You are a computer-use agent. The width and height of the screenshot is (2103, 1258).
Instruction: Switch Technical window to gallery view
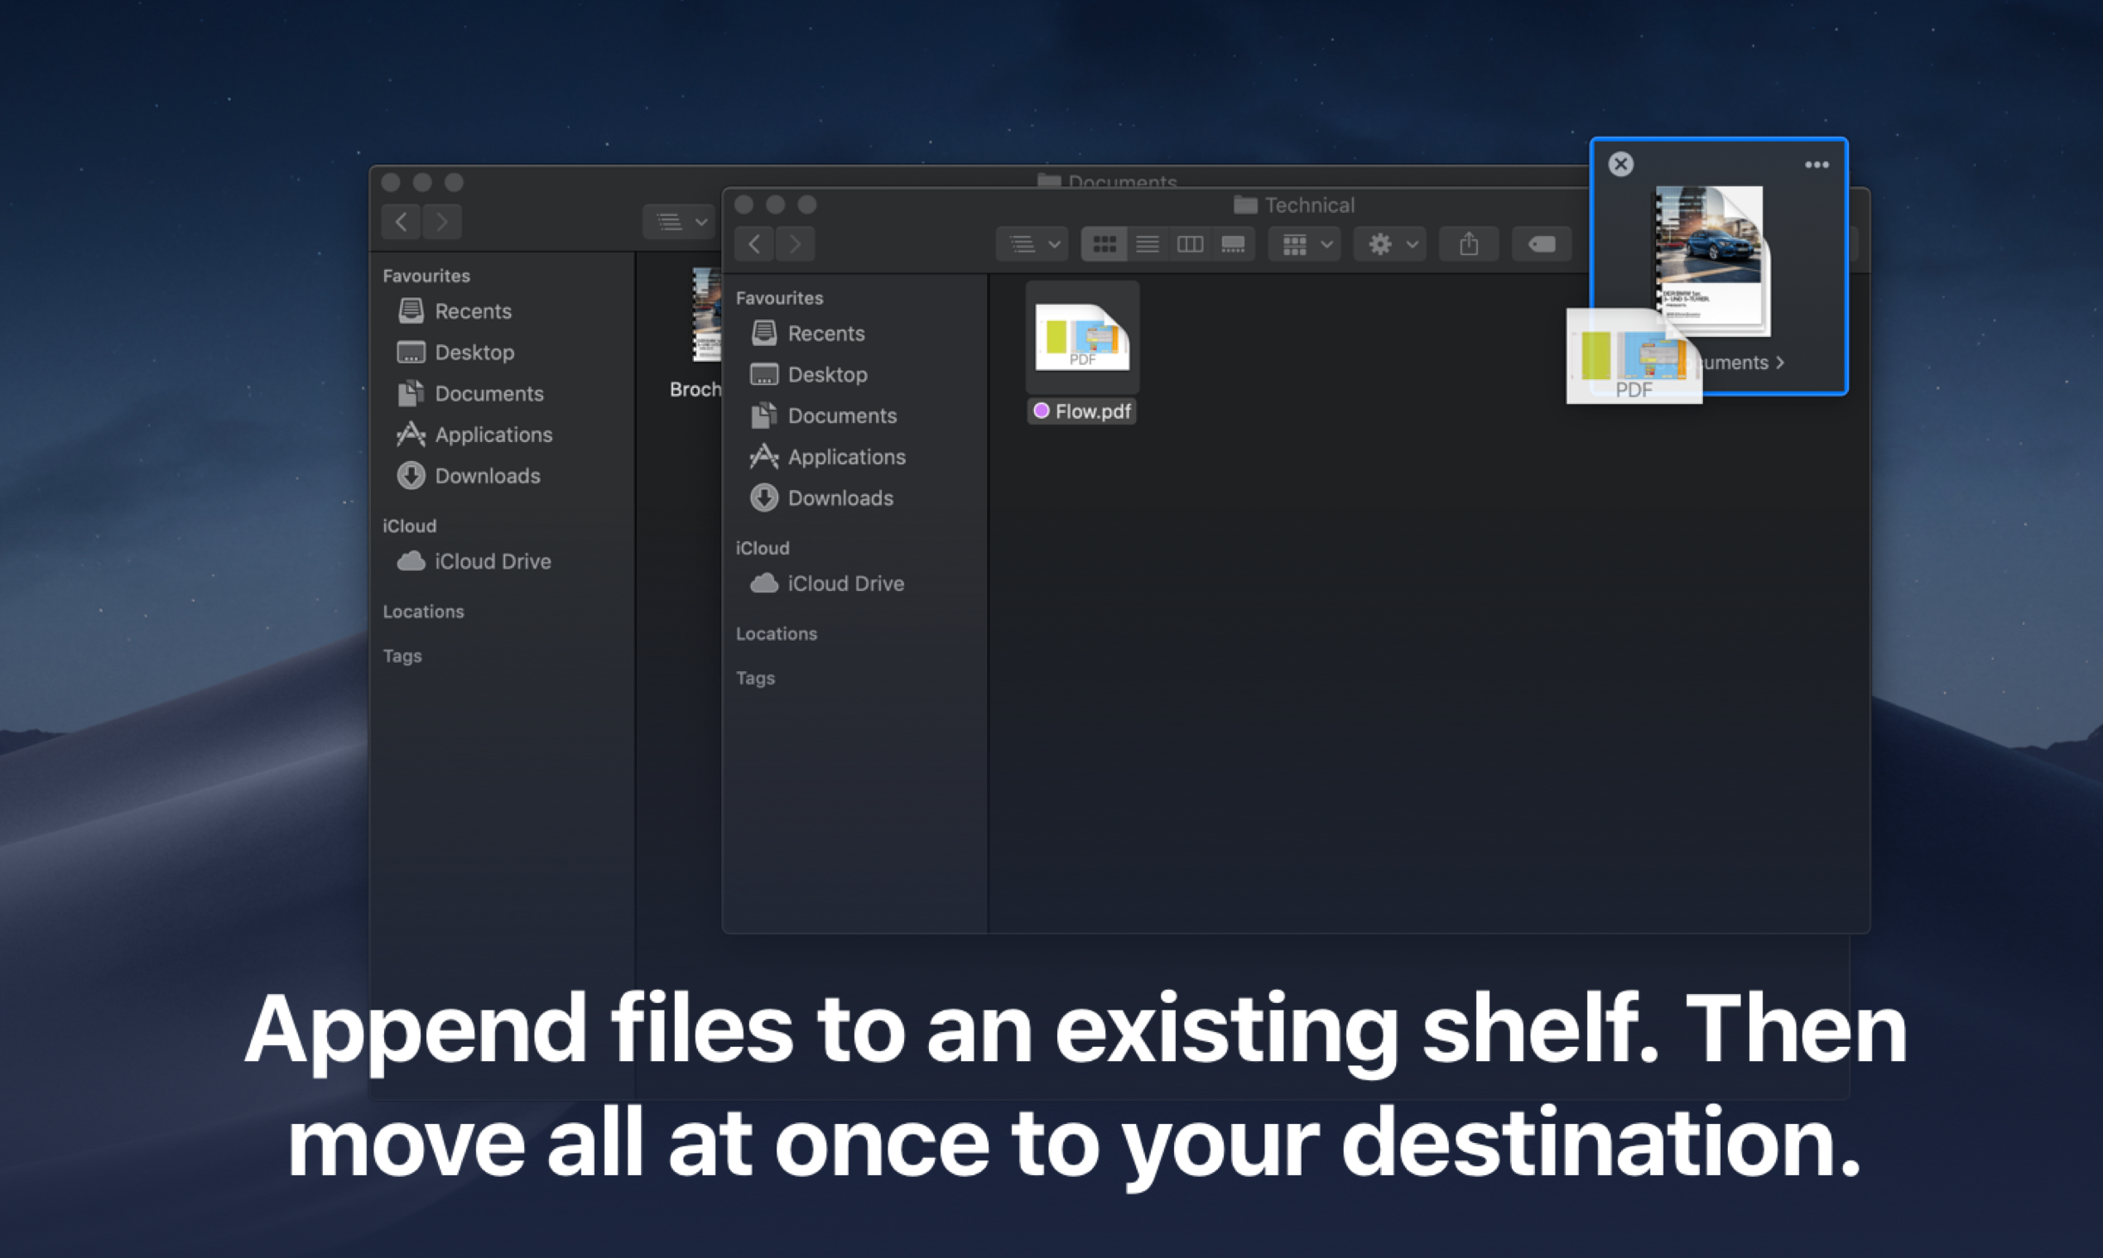pyautogui.click(x=1233, y=244)
